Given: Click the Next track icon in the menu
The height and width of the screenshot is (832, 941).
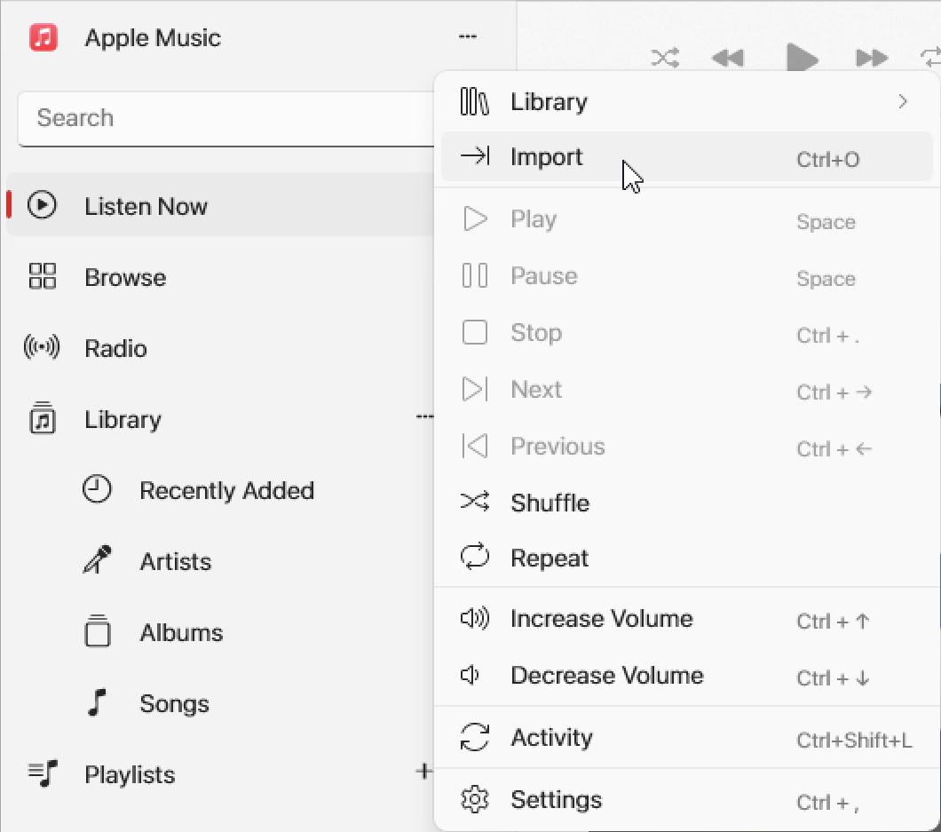Looking at the screenshot, I should (475, 389).
